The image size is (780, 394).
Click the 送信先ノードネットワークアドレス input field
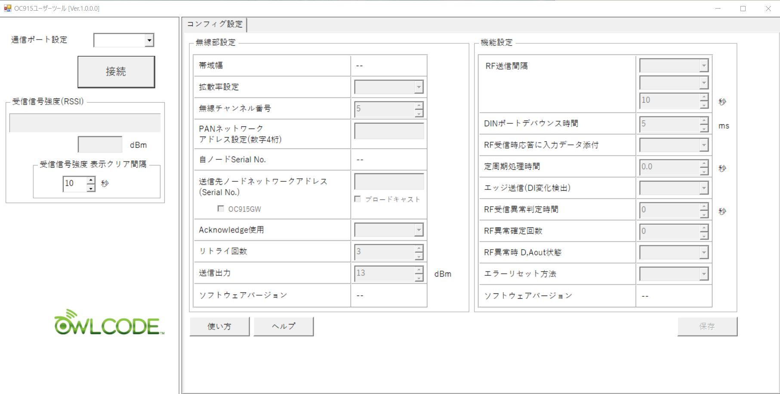click(x=389, y=181)
